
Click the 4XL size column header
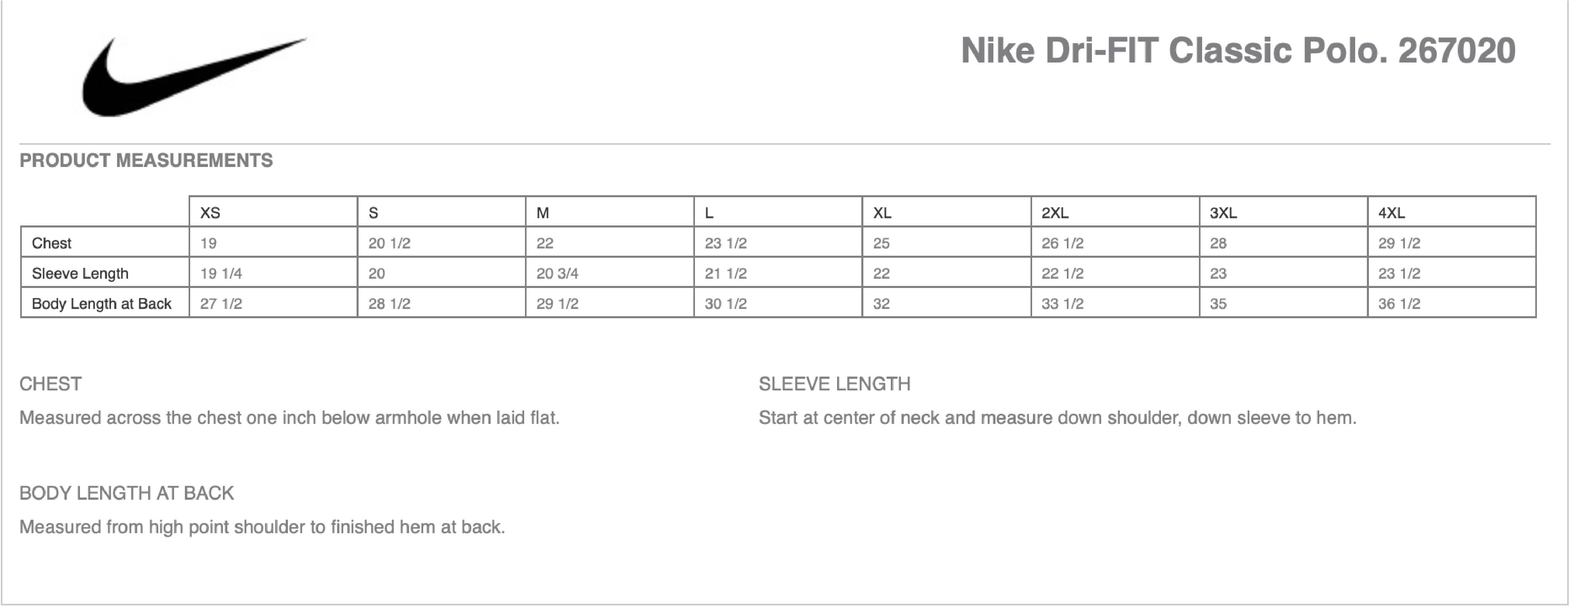click(x=1392, y=213)
